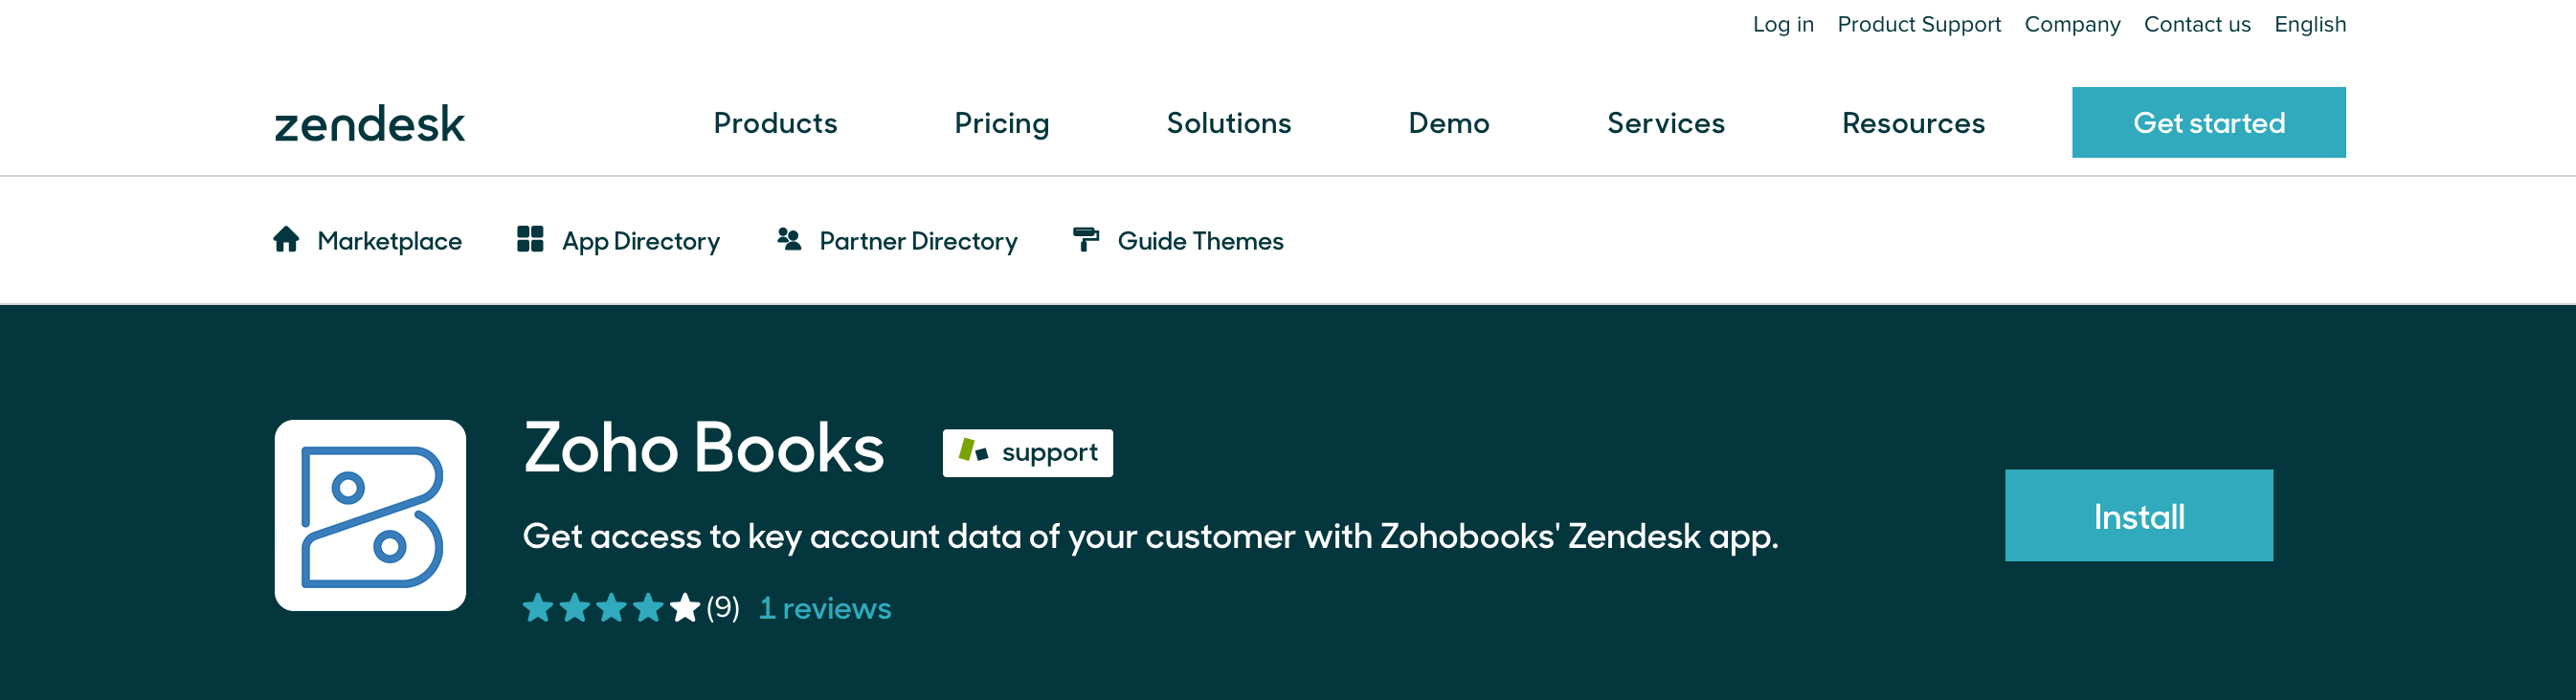Open the Resources menu

tap(1912, 122)
